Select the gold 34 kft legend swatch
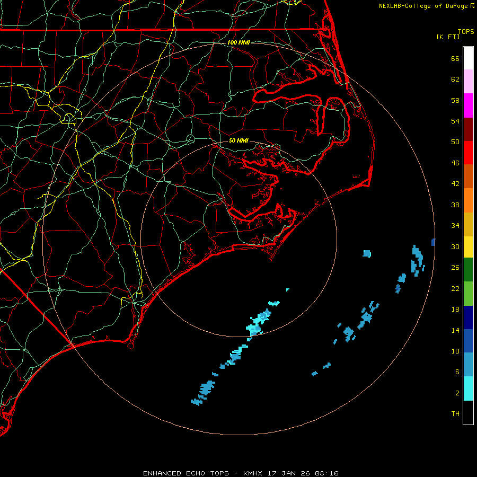 (x=468, y=224)
